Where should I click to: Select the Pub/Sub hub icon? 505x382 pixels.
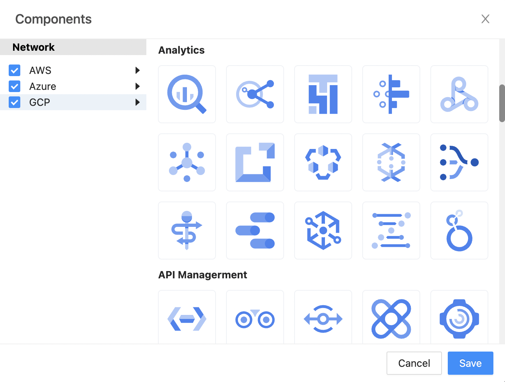pyautogui.click(x=187, y=162)
